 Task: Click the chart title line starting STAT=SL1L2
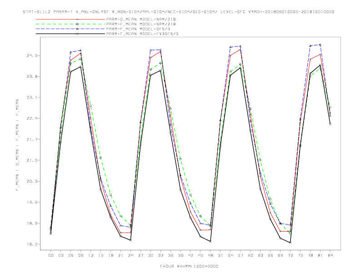178,12
